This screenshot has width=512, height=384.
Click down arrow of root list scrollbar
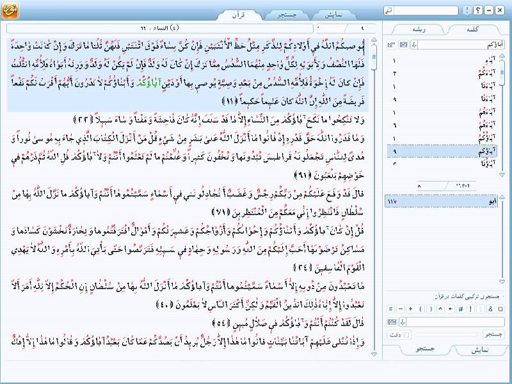[x=502, y=282]
